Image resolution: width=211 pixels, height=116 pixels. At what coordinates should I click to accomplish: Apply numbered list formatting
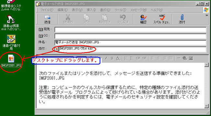[126, 58]
